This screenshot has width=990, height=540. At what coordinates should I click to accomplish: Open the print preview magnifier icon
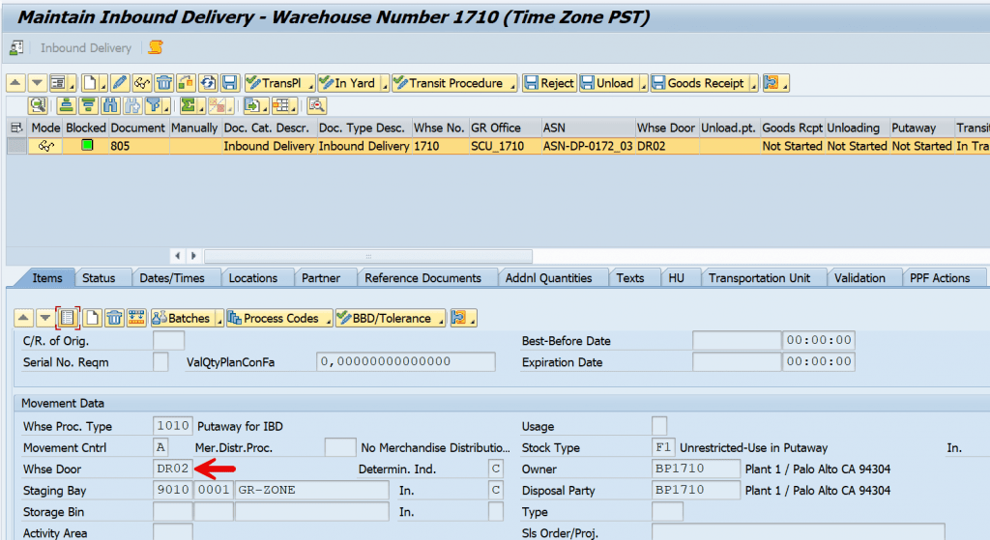click(317, 105)
